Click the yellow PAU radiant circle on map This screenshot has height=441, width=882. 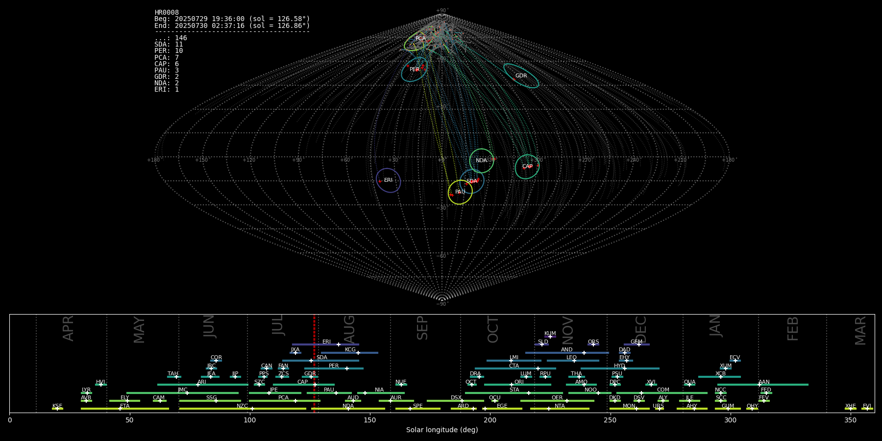[x=460, y=192]
